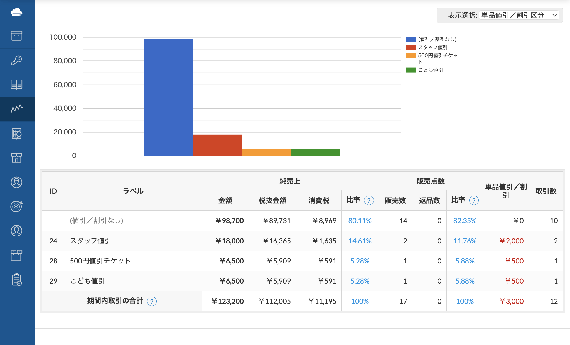This screenshot has height=345, width=570.
Task: Click the cloud logo in the sidebar
Action: tap(17, 12)
